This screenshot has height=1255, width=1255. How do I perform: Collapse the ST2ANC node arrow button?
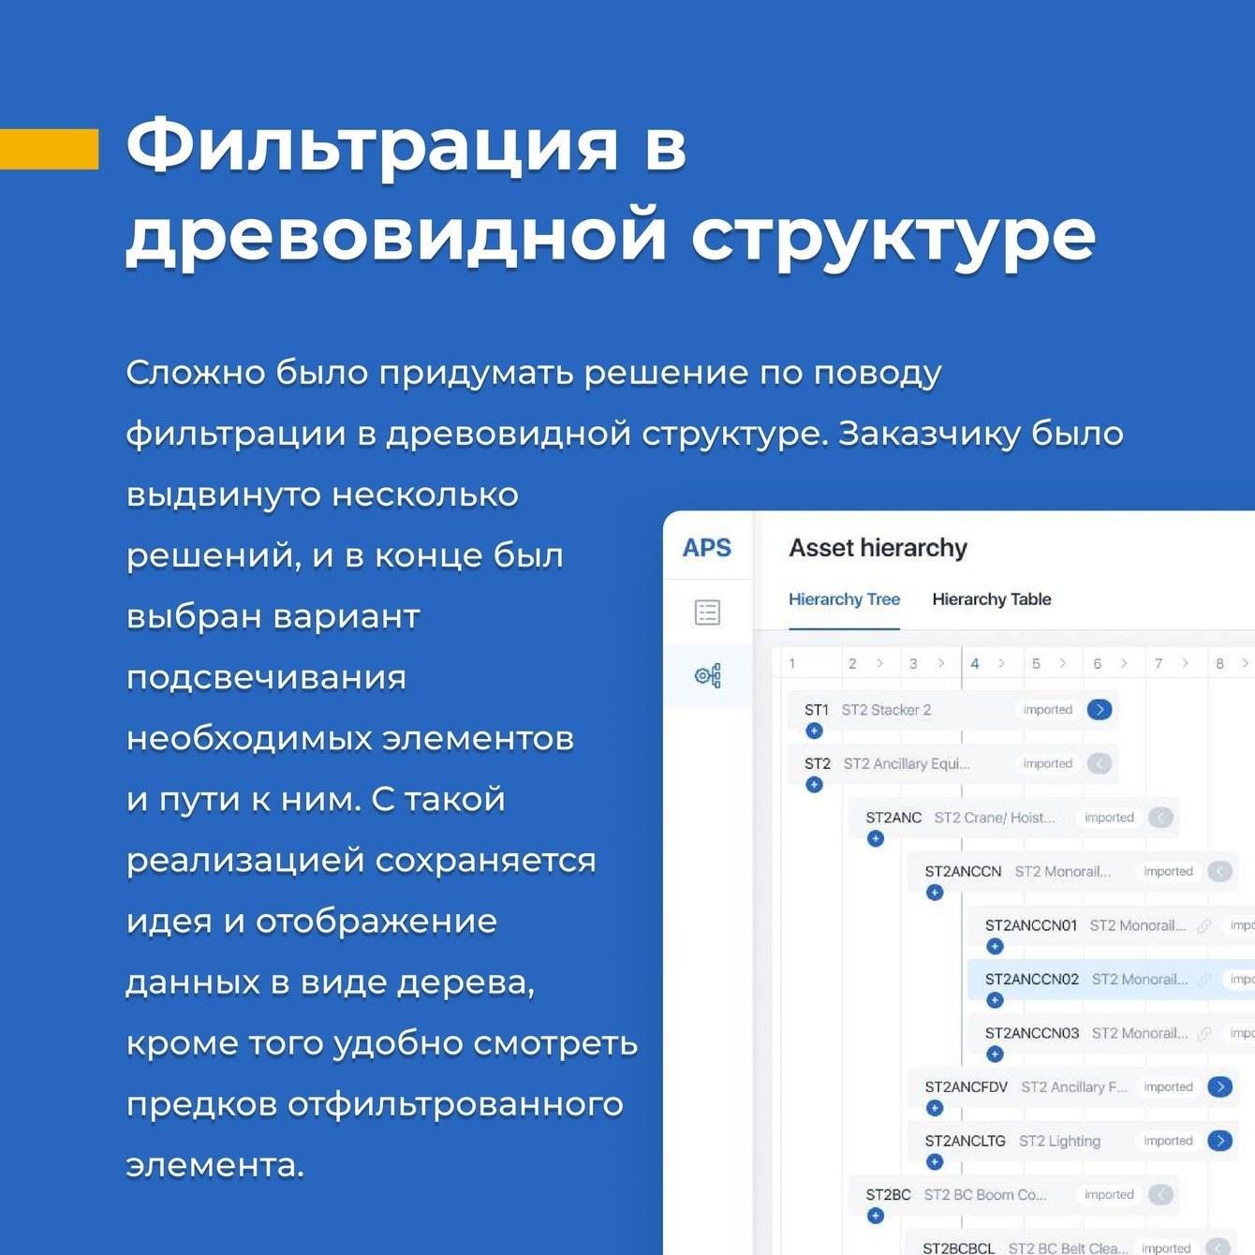[x=1160, y=818]
